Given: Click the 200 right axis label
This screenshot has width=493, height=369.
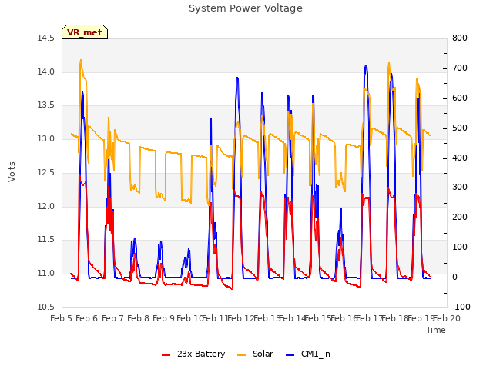Looking at the screenshot, I should pos(460,217).
